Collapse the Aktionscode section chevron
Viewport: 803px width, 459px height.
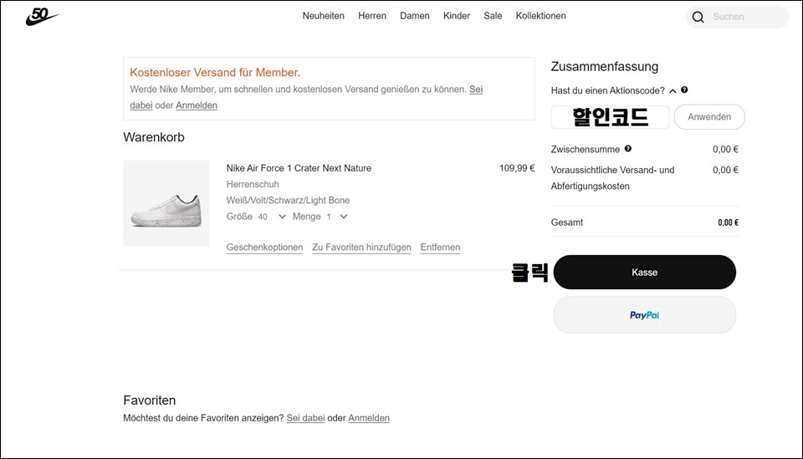pyautogui.click(x=673, y=90)
